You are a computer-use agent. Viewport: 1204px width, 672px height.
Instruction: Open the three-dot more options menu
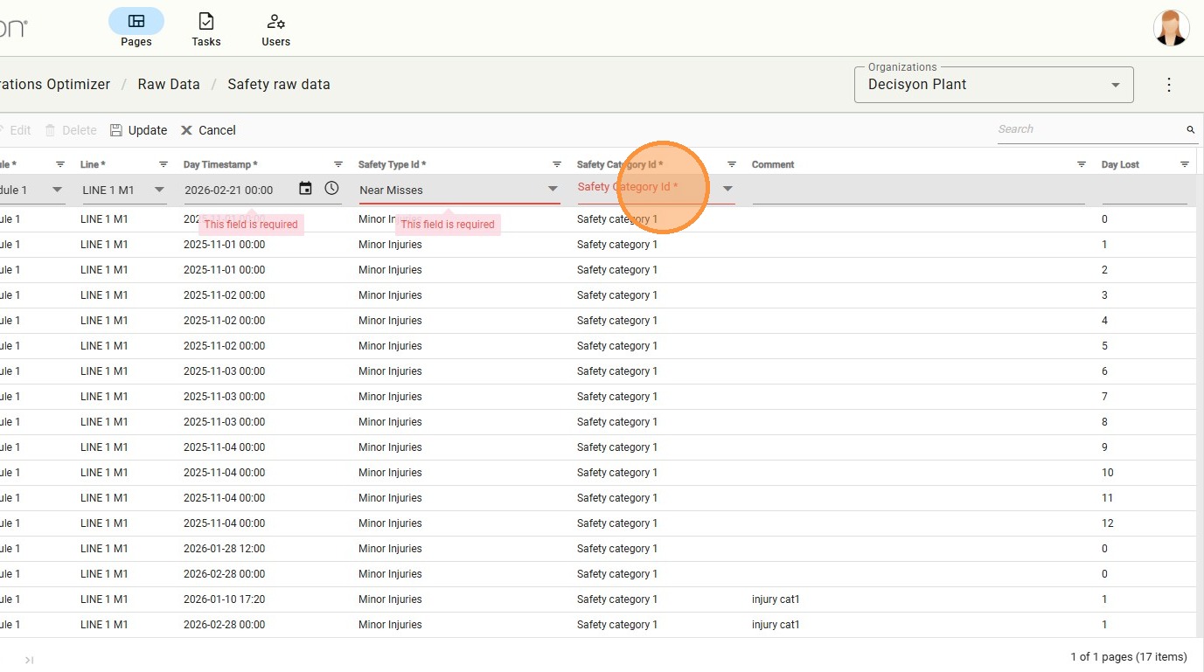(x=1169, y=85)
